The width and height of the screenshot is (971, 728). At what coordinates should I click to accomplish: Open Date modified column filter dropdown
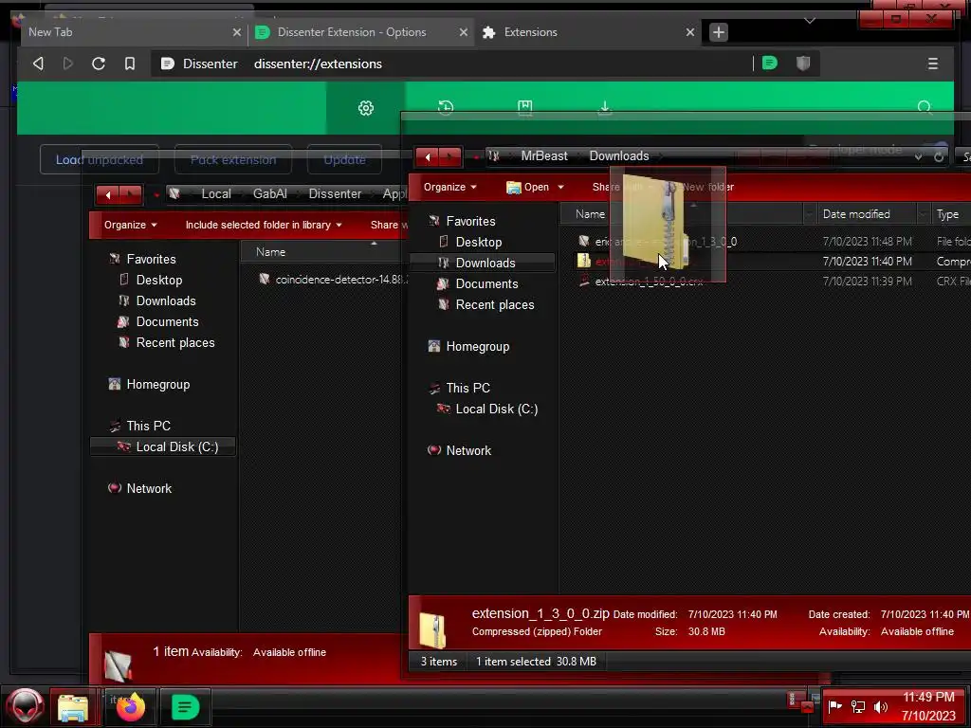(x=924, y=214)
